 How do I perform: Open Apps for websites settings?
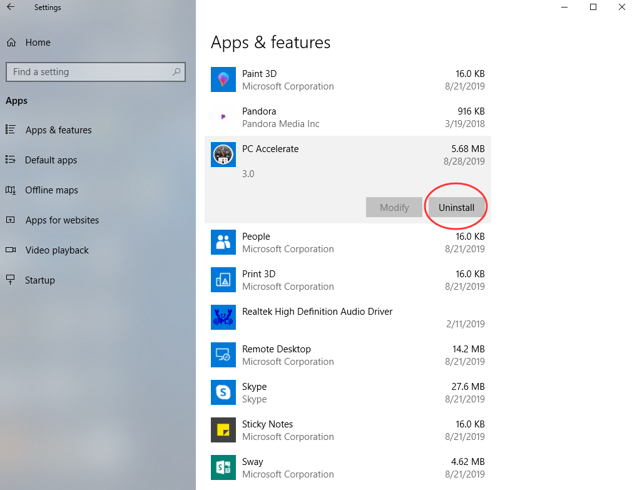click(62, 220)
